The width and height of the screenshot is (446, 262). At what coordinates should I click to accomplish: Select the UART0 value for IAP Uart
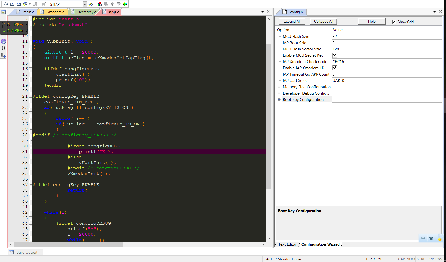(387, 81)
